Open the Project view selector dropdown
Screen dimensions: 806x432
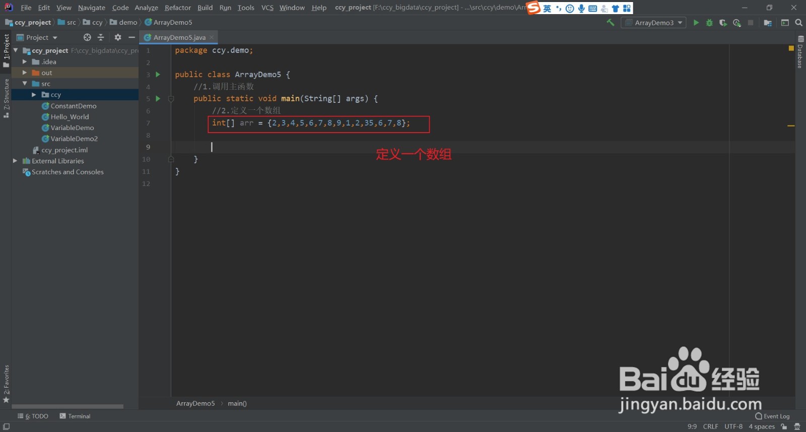tap(37, 37)
